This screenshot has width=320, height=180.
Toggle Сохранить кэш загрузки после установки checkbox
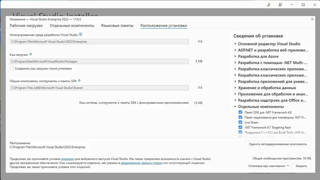(x=12, y=69)
